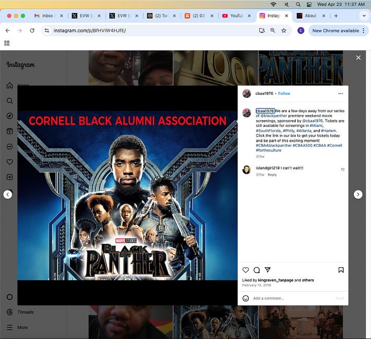Click the Instagram logo
This screenshot has height=339, width=371.
20,65
